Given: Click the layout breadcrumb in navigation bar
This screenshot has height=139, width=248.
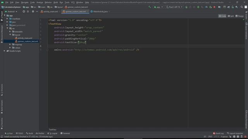Looking at the screenshot, I should (59, 7).
